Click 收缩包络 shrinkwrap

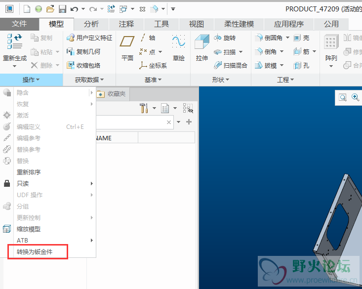pyautogui.click(x=83, y=66)
